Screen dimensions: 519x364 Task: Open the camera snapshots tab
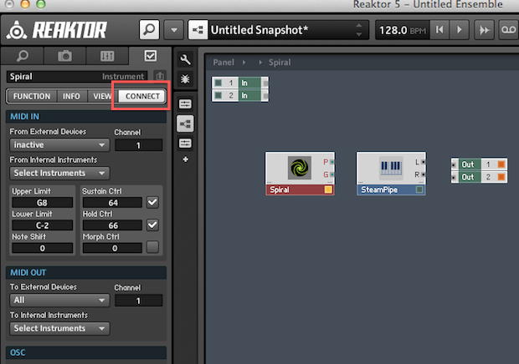(x=64, y=57)
